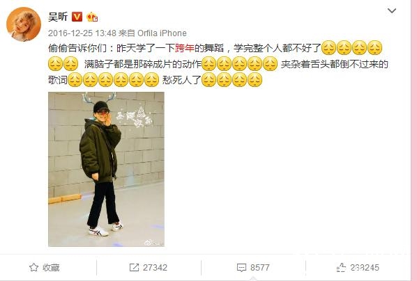Click the Orfila iPhone source link

point(162,33)
